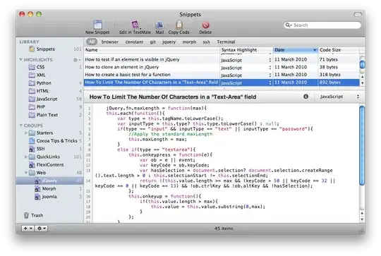
Task: Copy snippet using Copy Code icon
Action: pyautogui.click(x=179, y=25)
